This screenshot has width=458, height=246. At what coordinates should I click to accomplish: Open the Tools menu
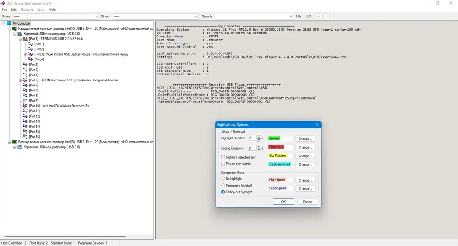[x=41, y=9]
